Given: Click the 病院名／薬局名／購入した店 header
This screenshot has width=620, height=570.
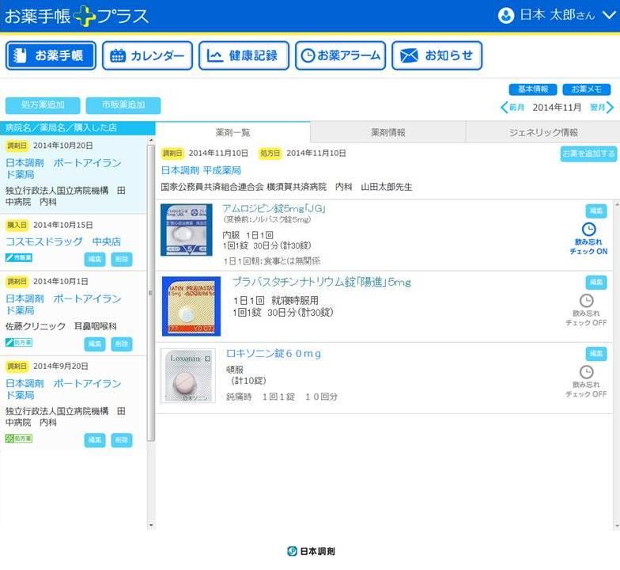Looking at the screenshot, I should 77,127.
